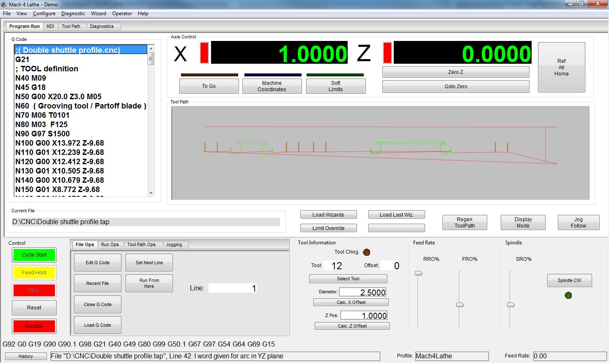609x363 pixels.
Task: Toggle Limit Override
Action: pyautogui.click(x=329, y=228)
